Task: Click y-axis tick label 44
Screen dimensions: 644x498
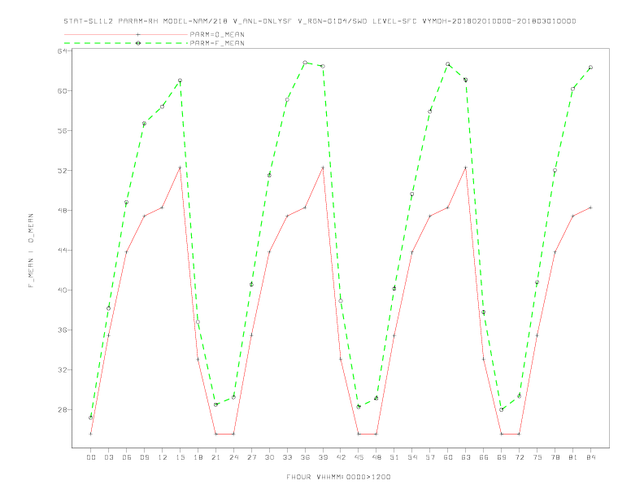Action: [x=62, y=251]
